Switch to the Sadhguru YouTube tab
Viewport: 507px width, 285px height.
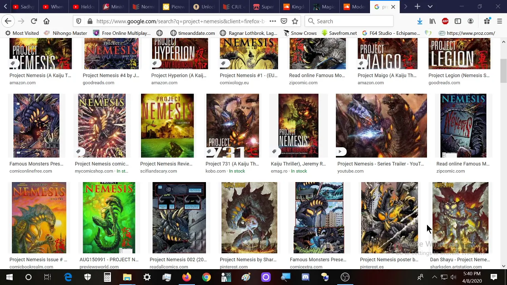coord(23,7)
